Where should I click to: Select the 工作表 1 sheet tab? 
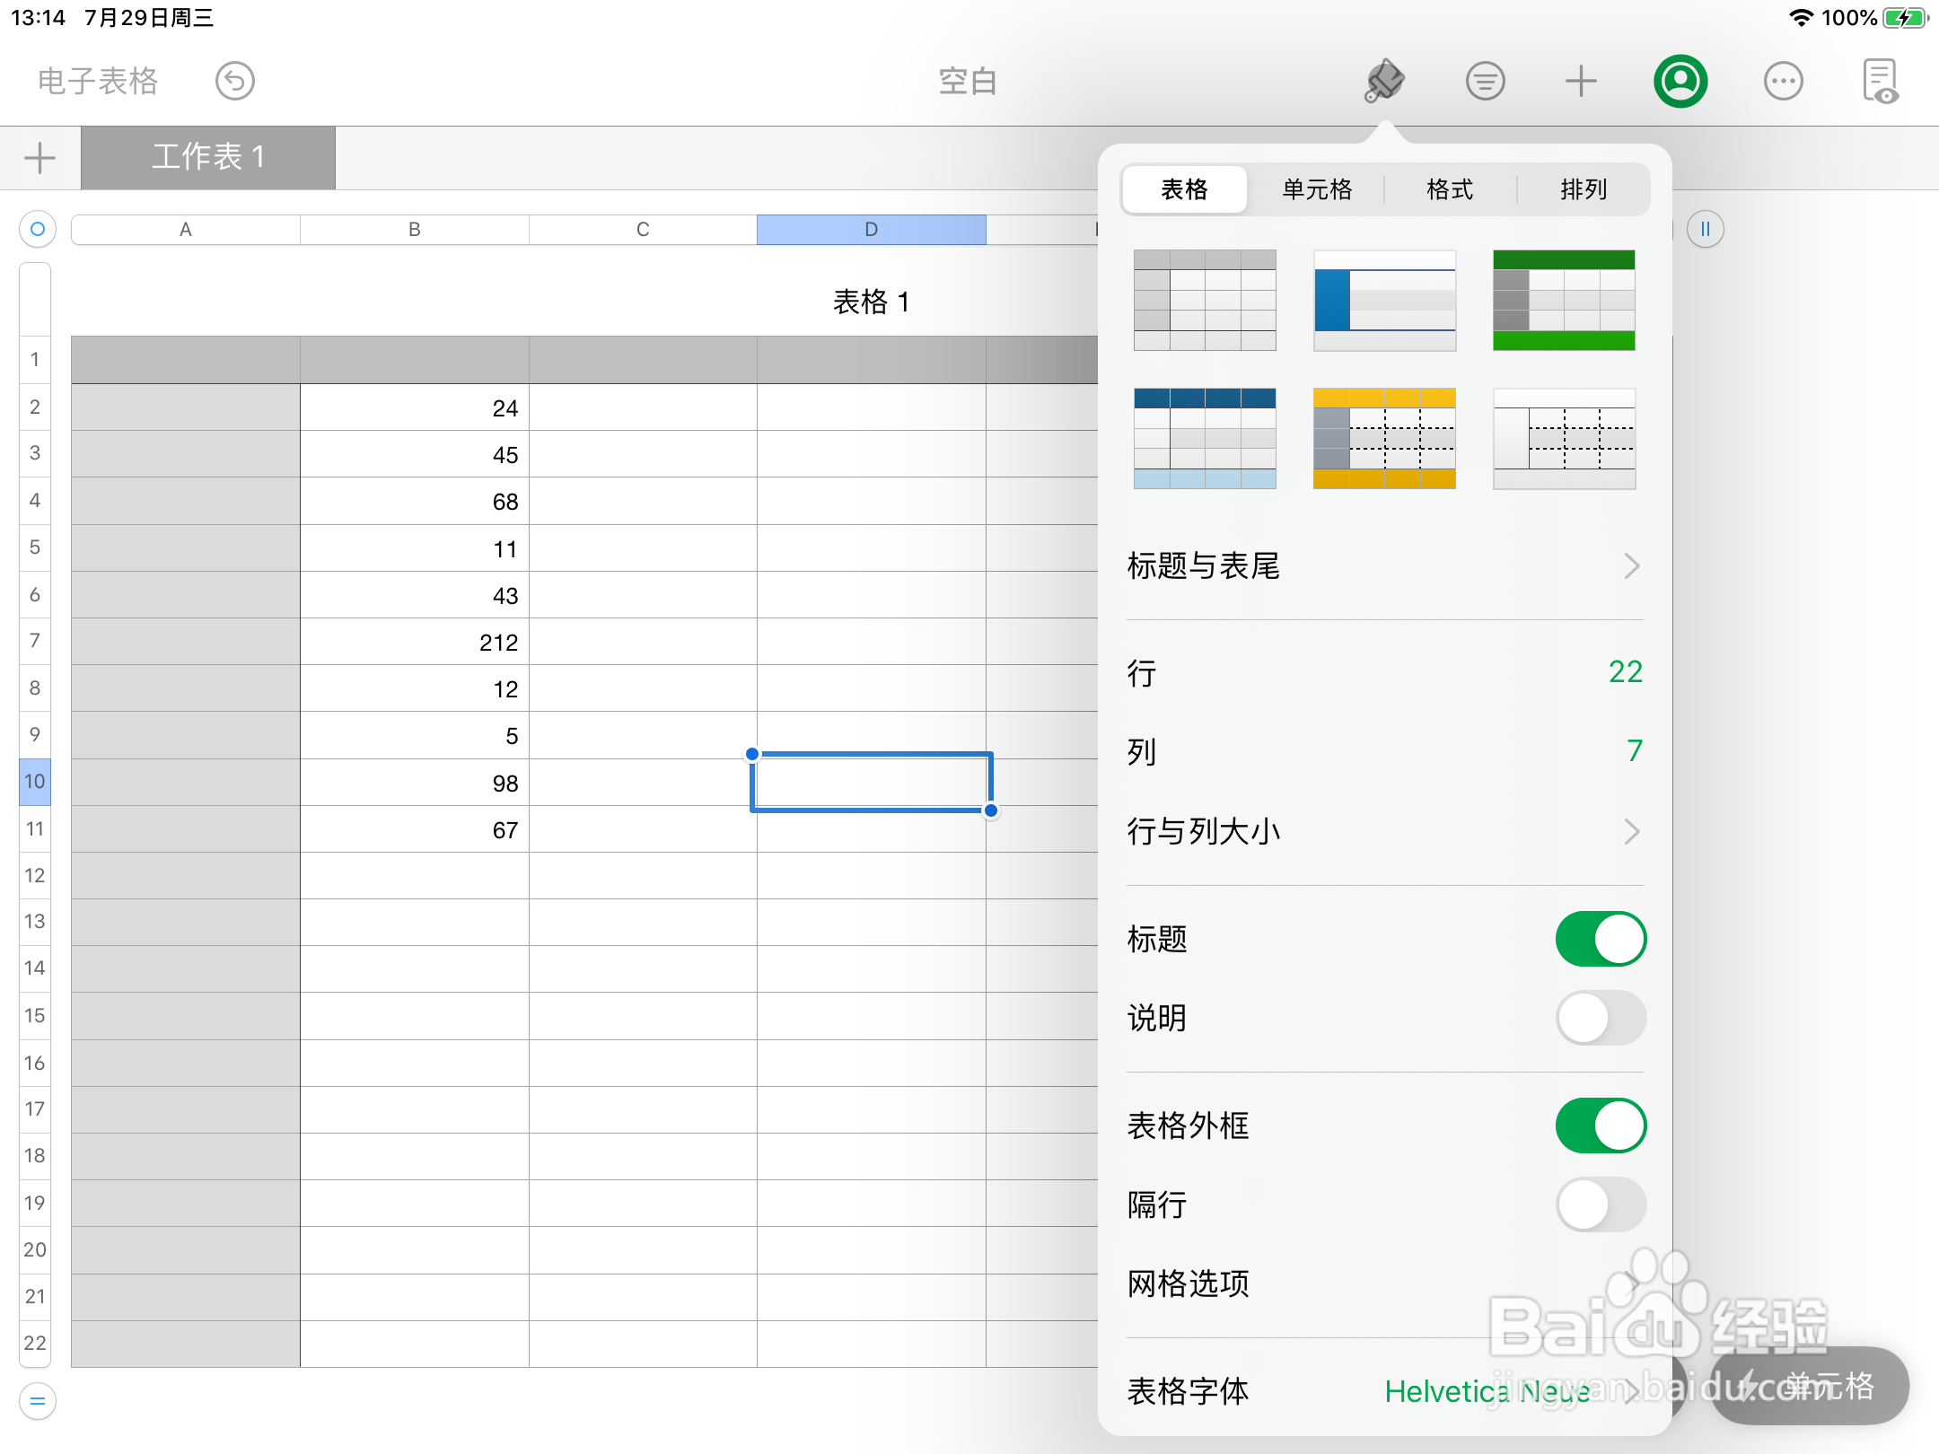[x=208, y=157]
